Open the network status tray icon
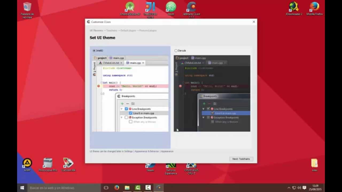Viewport: 342px width, 192px height. [x=294, y=188]
